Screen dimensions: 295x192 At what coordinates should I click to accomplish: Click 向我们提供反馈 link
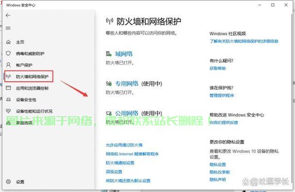point(224,122)
